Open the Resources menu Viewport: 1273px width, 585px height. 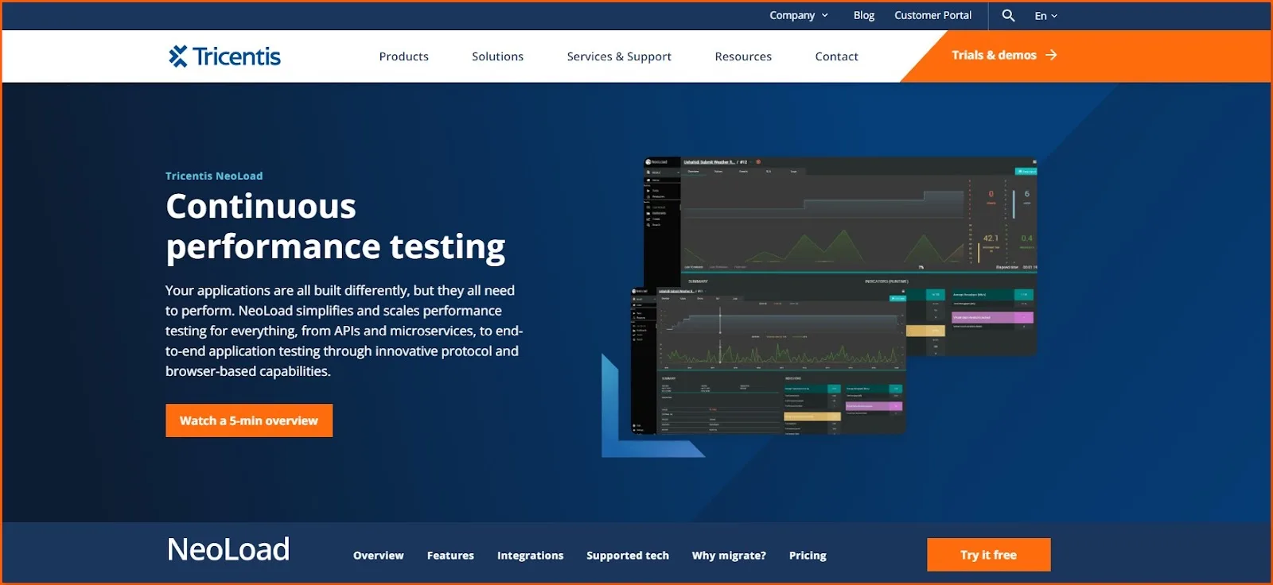pyautogui.click(x=743, y=56)
